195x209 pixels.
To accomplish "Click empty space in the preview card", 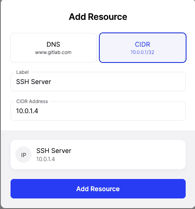I will [129, 155].
